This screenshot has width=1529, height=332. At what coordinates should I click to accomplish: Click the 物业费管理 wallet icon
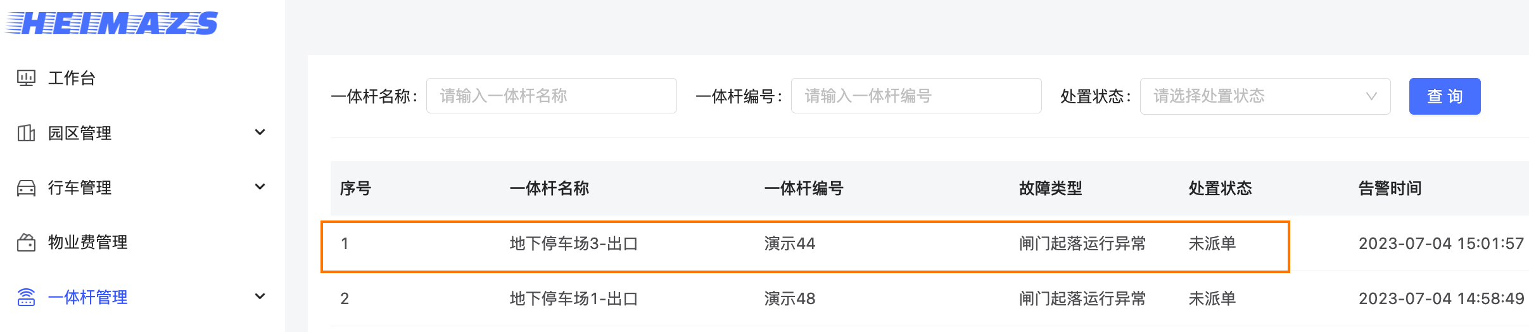26,242
